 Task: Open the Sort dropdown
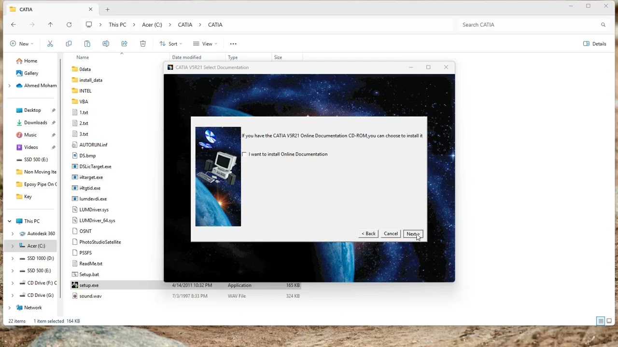click(x=170, y=43)
